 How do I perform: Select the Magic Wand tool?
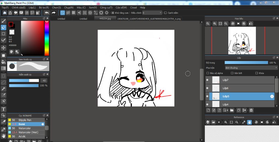[x=3, y=89]
